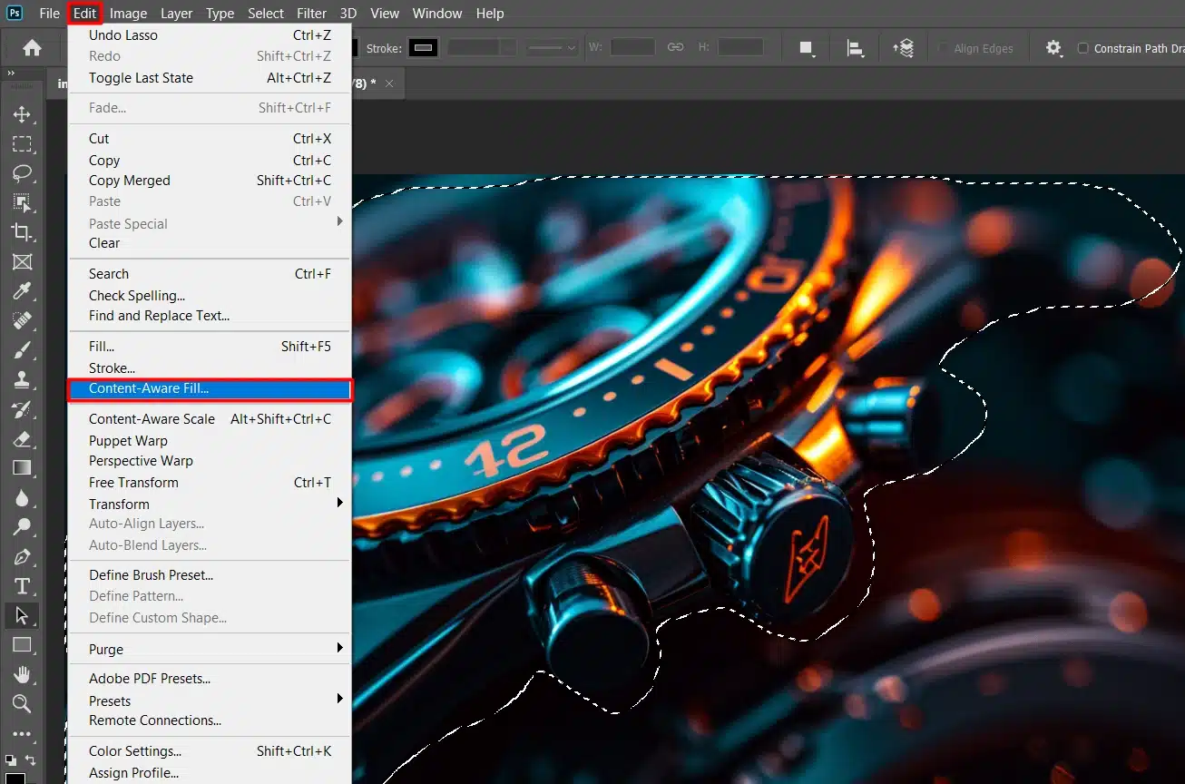The height and width of the screenshot is (784, 1185).
Task: Expand the toolbar double-arrow toggle
Action: [x=11, y=73]
